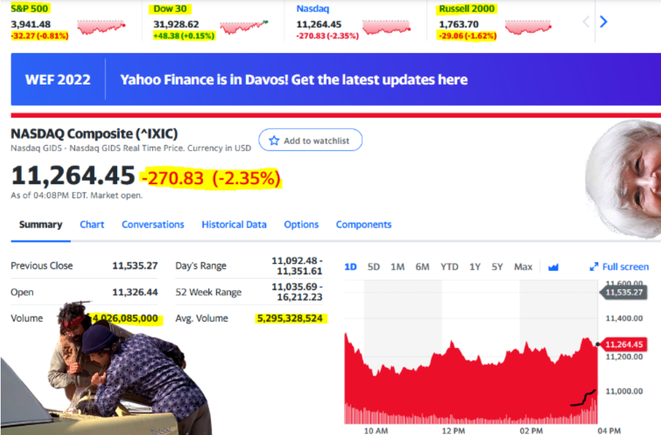The height and width of the screenshot is (435, 661).
Task: Click the star icon in Add to watchlist
Action: 274,141
